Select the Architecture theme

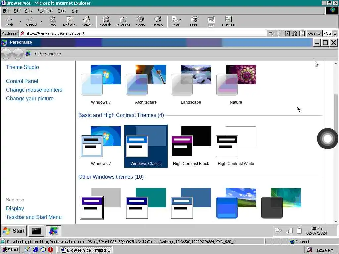click(146, 84)
